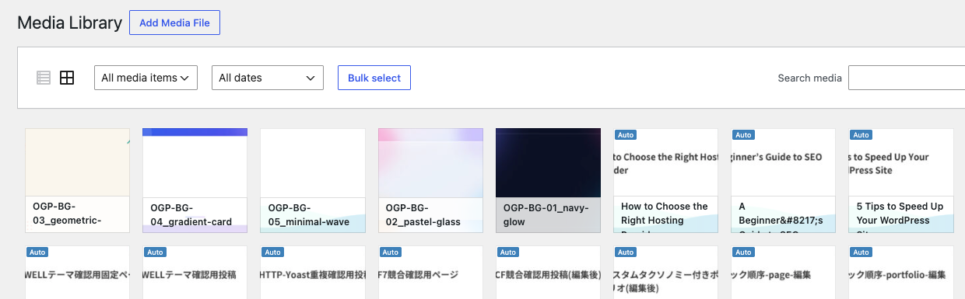Viewport: 965px width, 299px height.
Task: Click the Add Media File button
Action: [175, 23]
